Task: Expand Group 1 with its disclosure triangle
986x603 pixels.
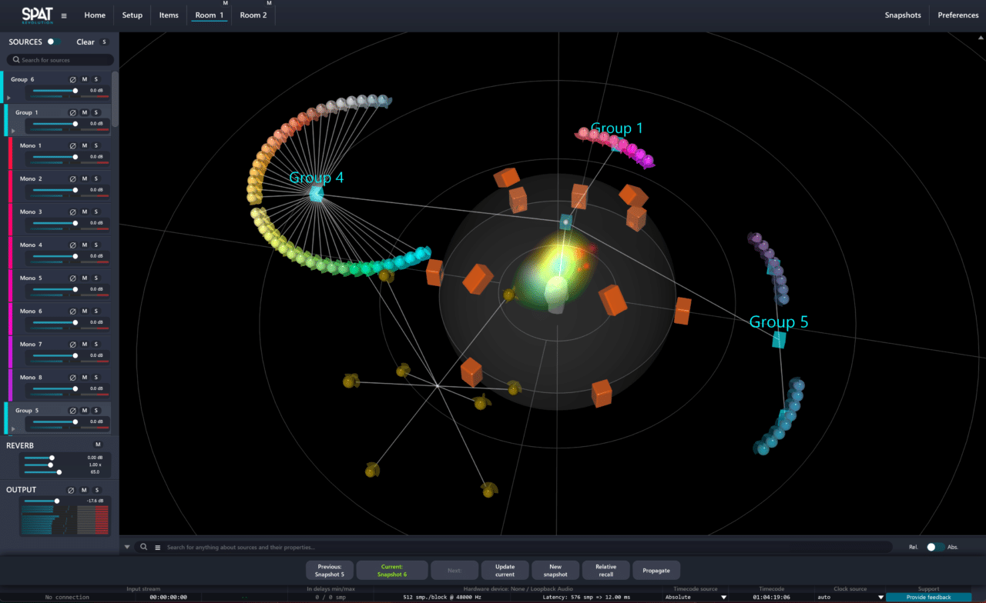Action: click(13, 131)
